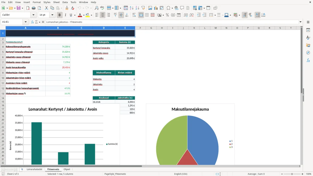Viewport: 313px width, 176px height.
Task: Cut the selection with the scissors icon
Action: (x=46, y=8)
